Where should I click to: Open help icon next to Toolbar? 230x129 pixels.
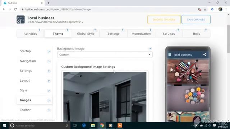pos(49,110)
